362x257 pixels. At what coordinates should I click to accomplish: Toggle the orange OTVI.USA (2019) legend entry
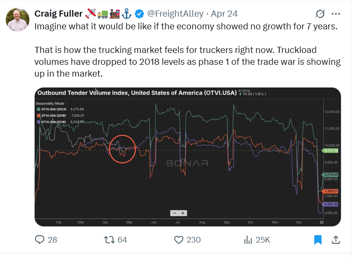pyautogui.click(x=51, y=116)
